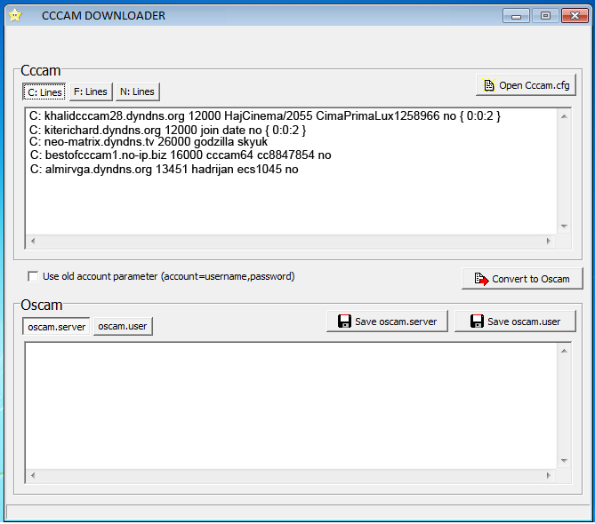Click the khalidcccam28.dyndns.org line
This screenshot has width=595, height=524.
coord(265,116)
